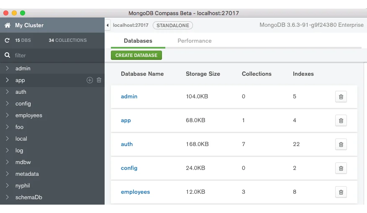Expand the employees database tree
This screenshot has width=367, height=213.
pos(7,115)
